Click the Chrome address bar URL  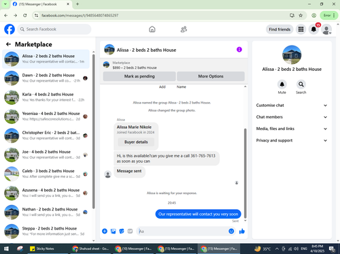[80, 16]
